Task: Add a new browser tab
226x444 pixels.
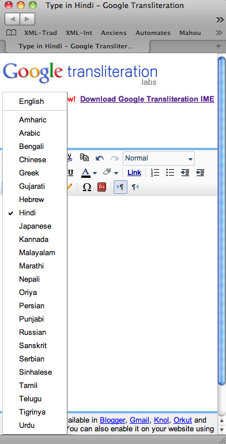Action: (218, 46)
